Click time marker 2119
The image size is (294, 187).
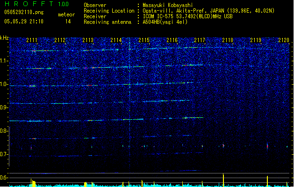tap(256, 40)
